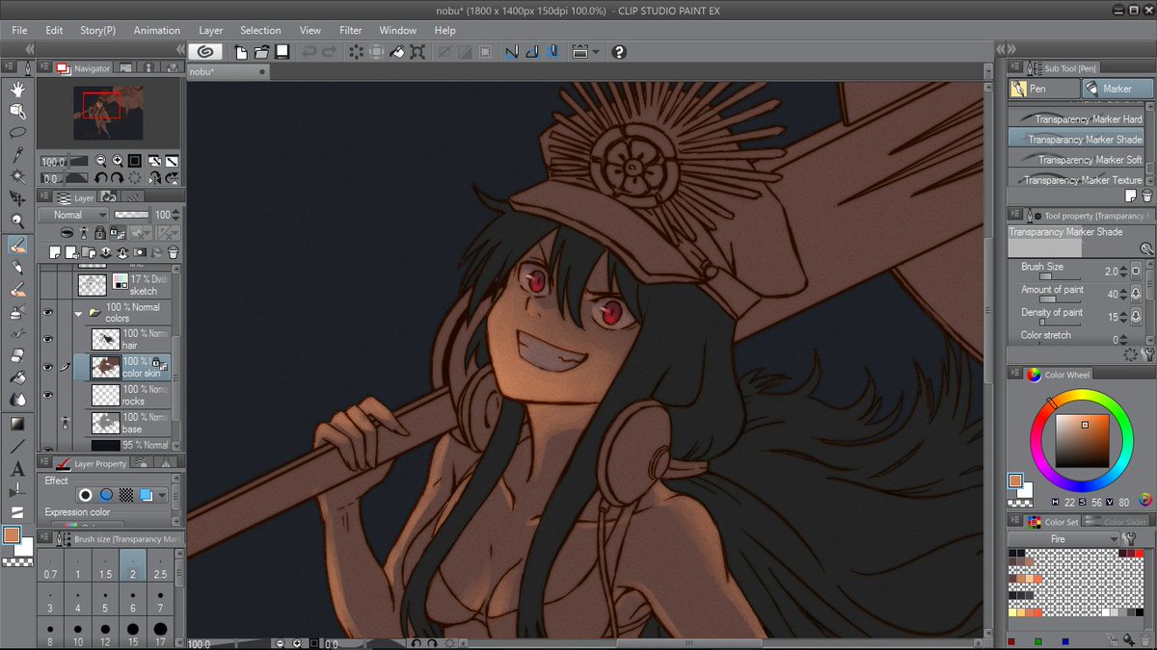
Task: Open the Layer Property effect dropdown arrow
Action: click(x=162, y=495)
